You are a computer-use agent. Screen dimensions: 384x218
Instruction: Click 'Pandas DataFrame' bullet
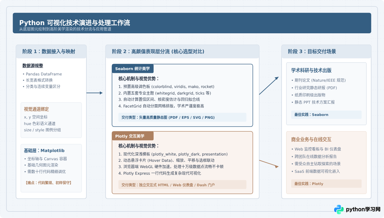click(42, 74)
